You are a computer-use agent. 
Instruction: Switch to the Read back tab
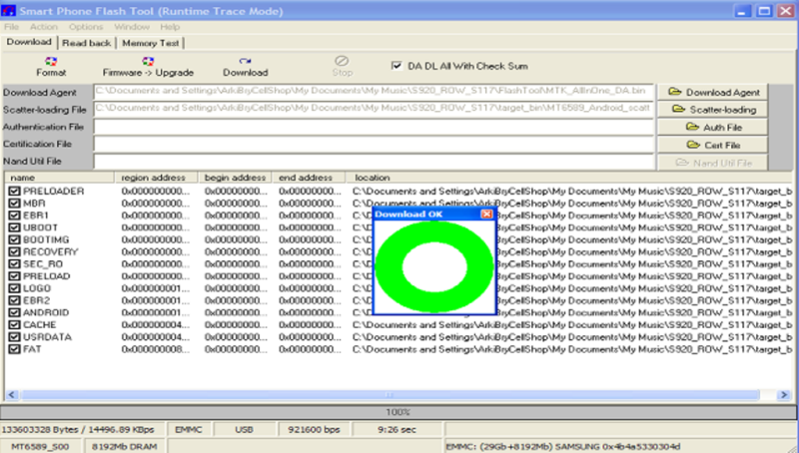tap(88, 43)
